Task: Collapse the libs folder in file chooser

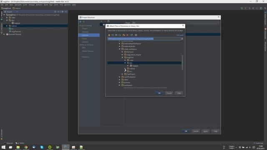Action: [x=125, y=63]
